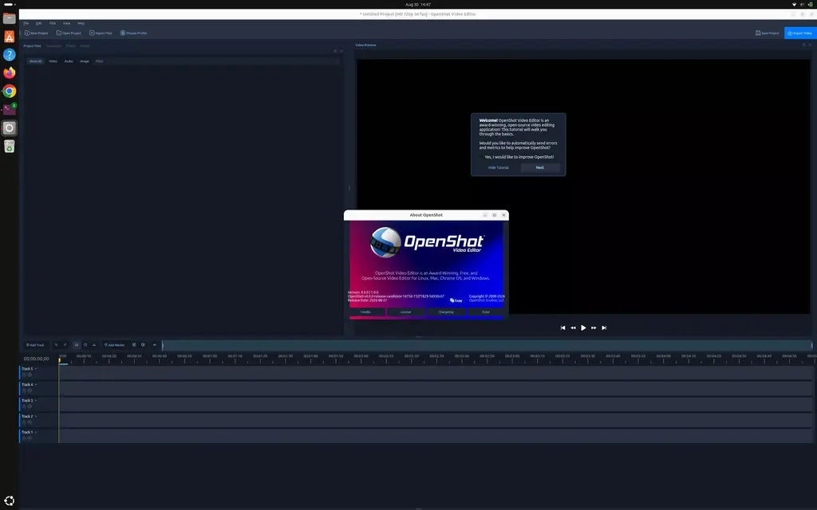Click Hide Tutorial in the welcome popup

(498, 167)
